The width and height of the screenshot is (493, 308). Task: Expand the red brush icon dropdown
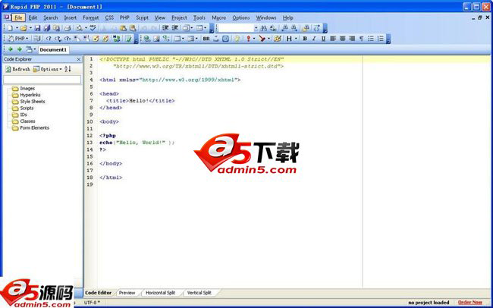[268, 39]
